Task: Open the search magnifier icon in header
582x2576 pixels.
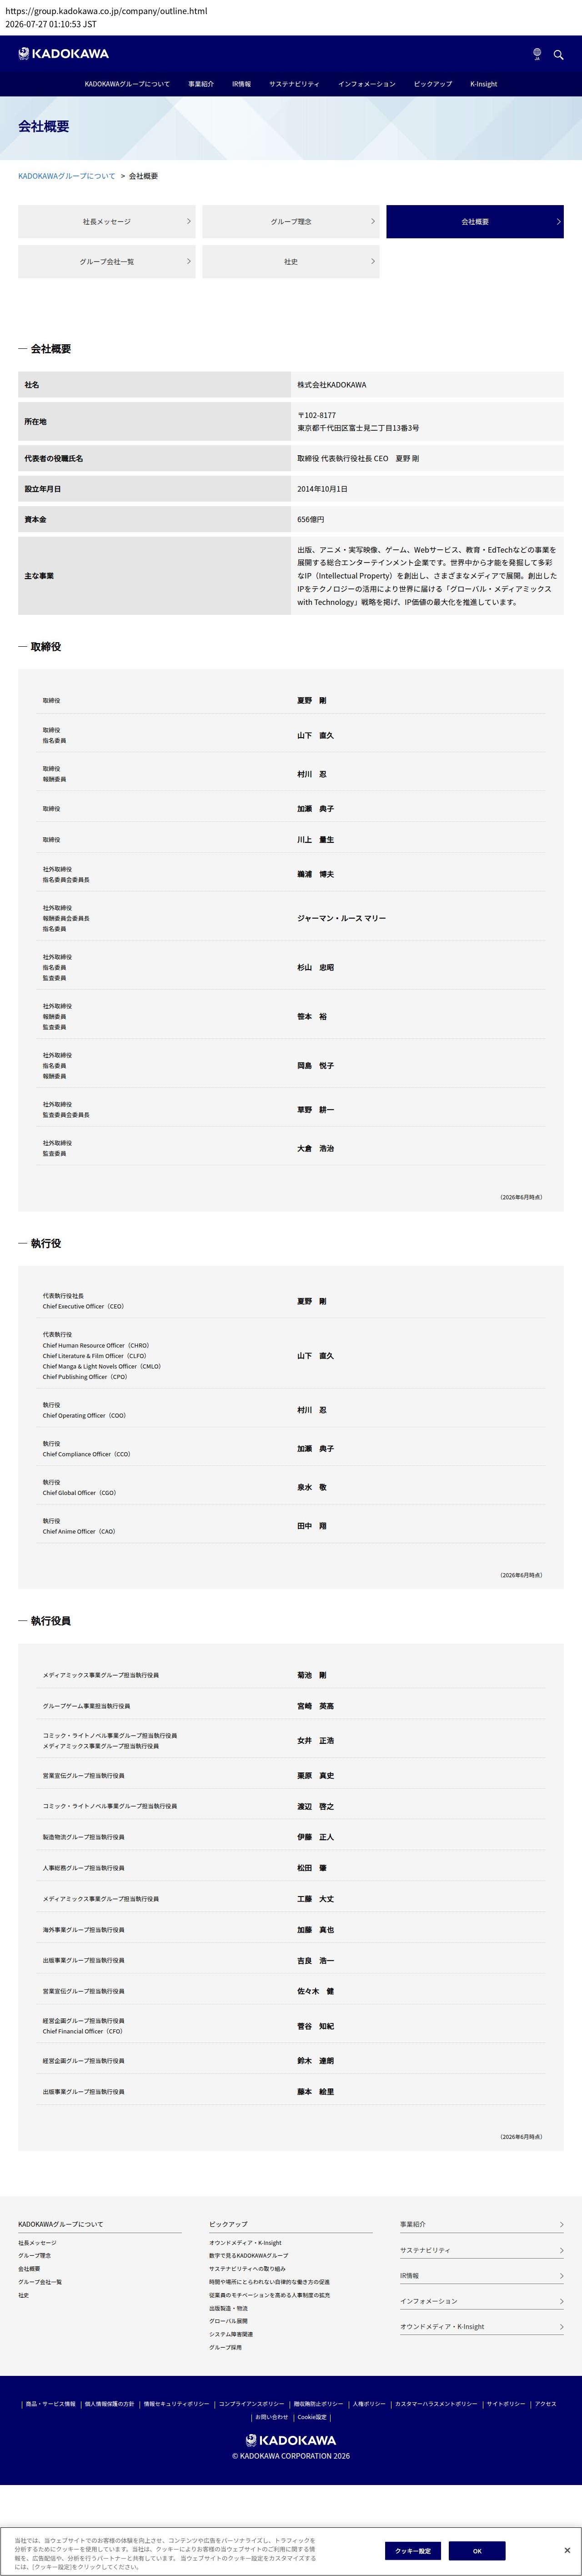Action: 558,54
